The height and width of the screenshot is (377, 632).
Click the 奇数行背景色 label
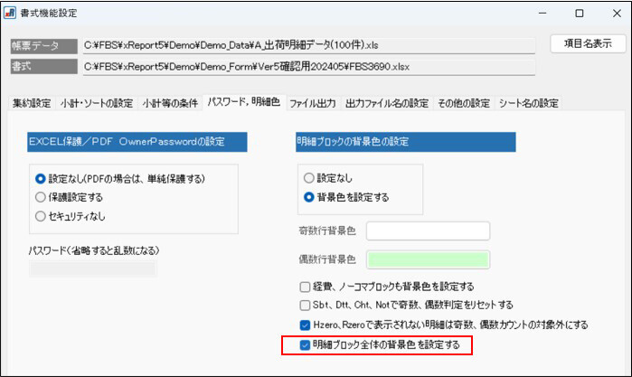(327, 231)
